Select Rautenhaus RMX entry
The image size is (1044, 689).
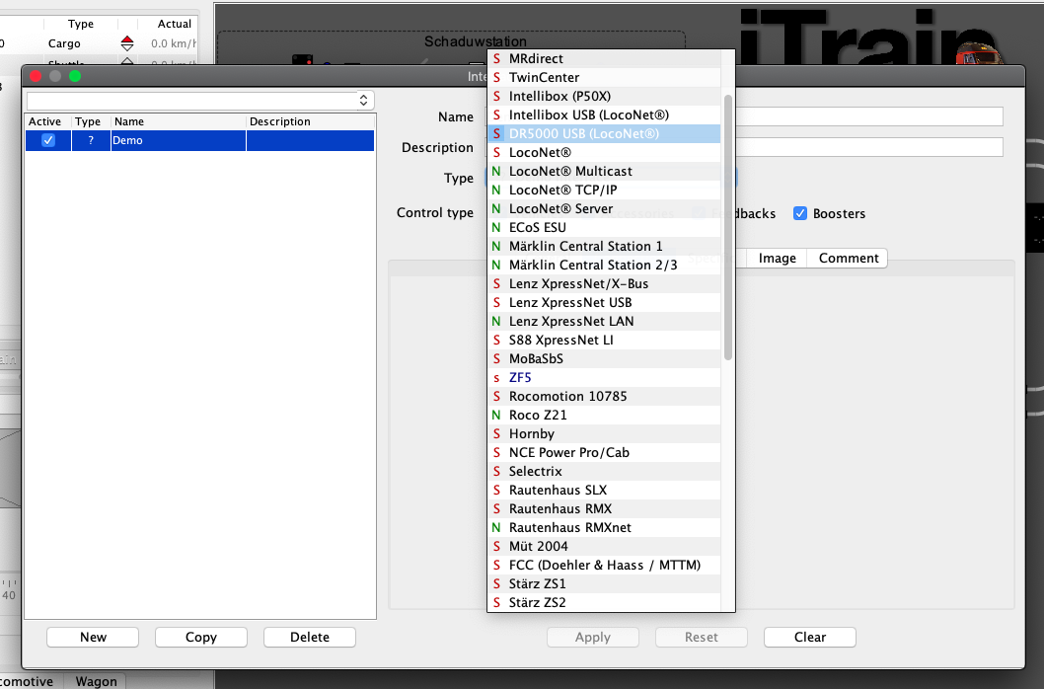click(x=604, y=508)
